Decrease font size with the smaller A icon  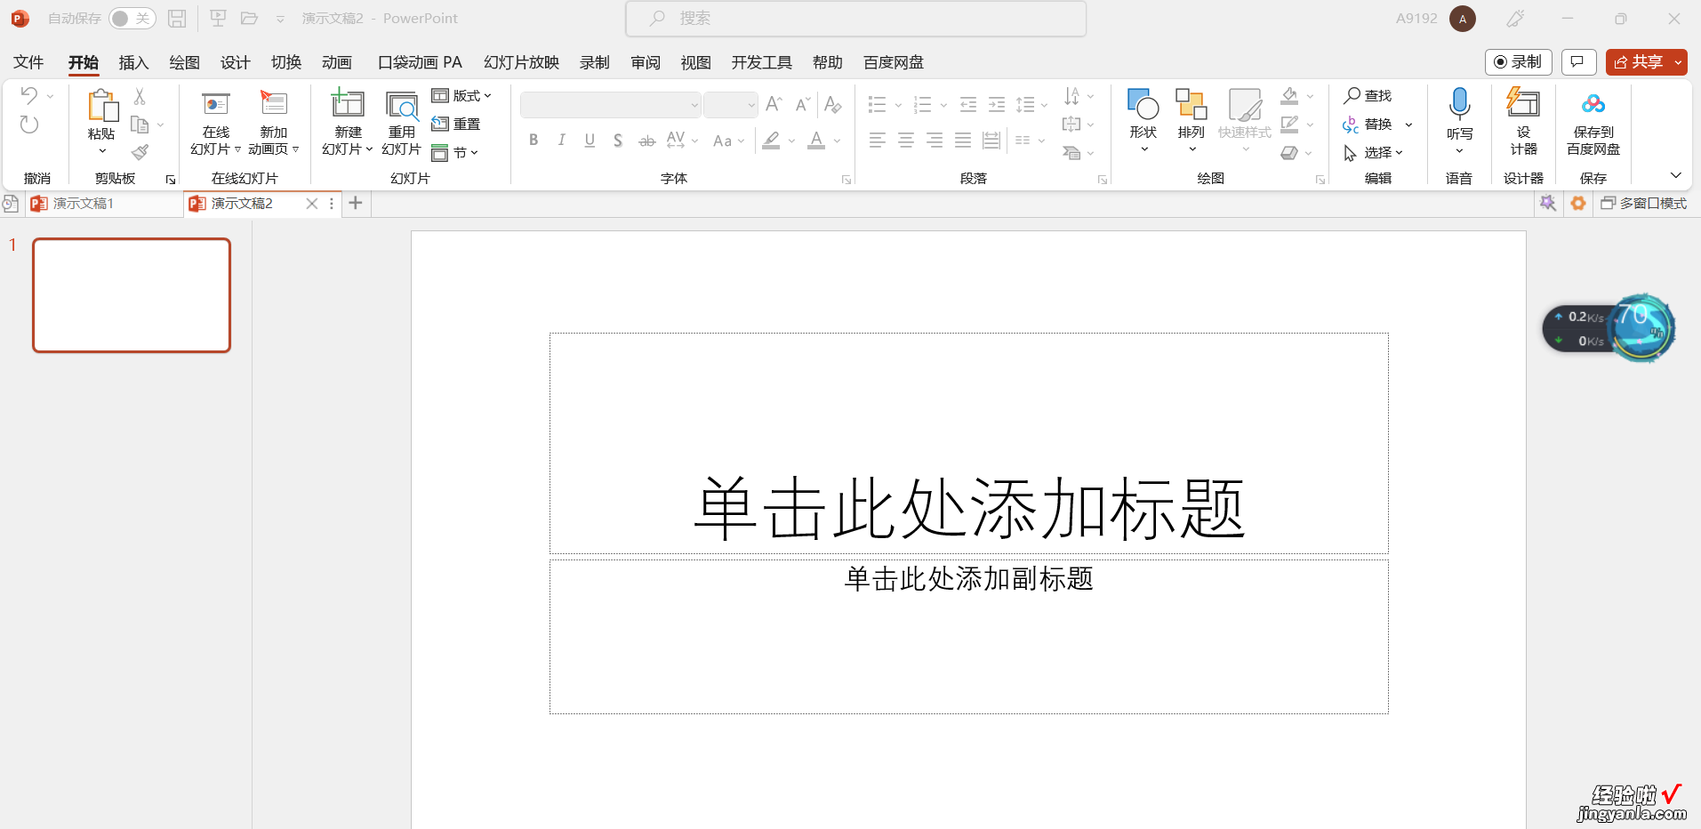click(802, 104)
